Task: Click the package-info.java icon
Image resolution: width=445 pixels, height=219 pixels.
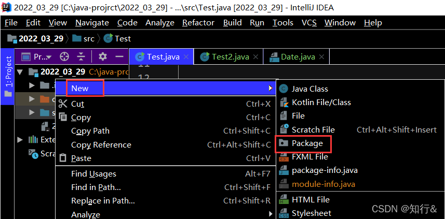Action: pyautogui.click(x=284, y=170)
